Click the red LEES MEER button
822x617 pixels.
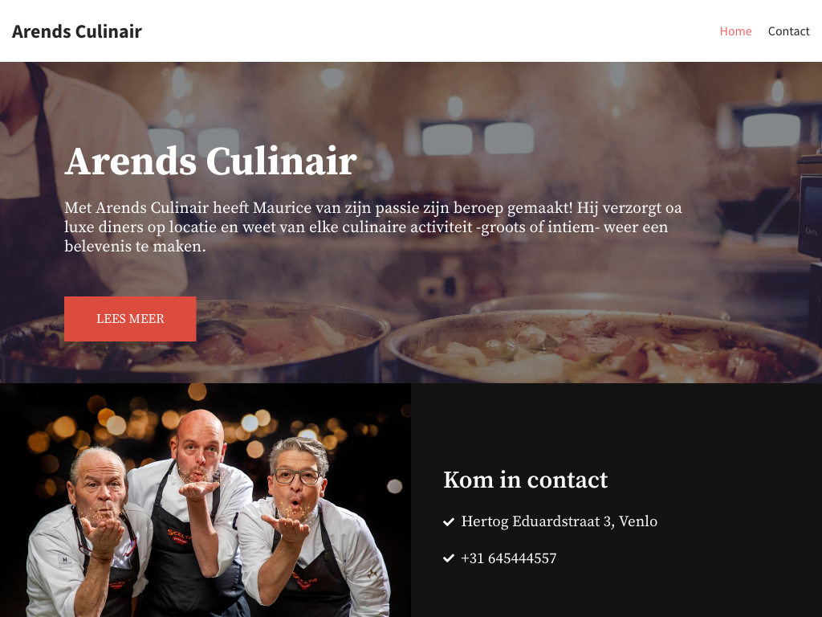click(x=130, y=318)
